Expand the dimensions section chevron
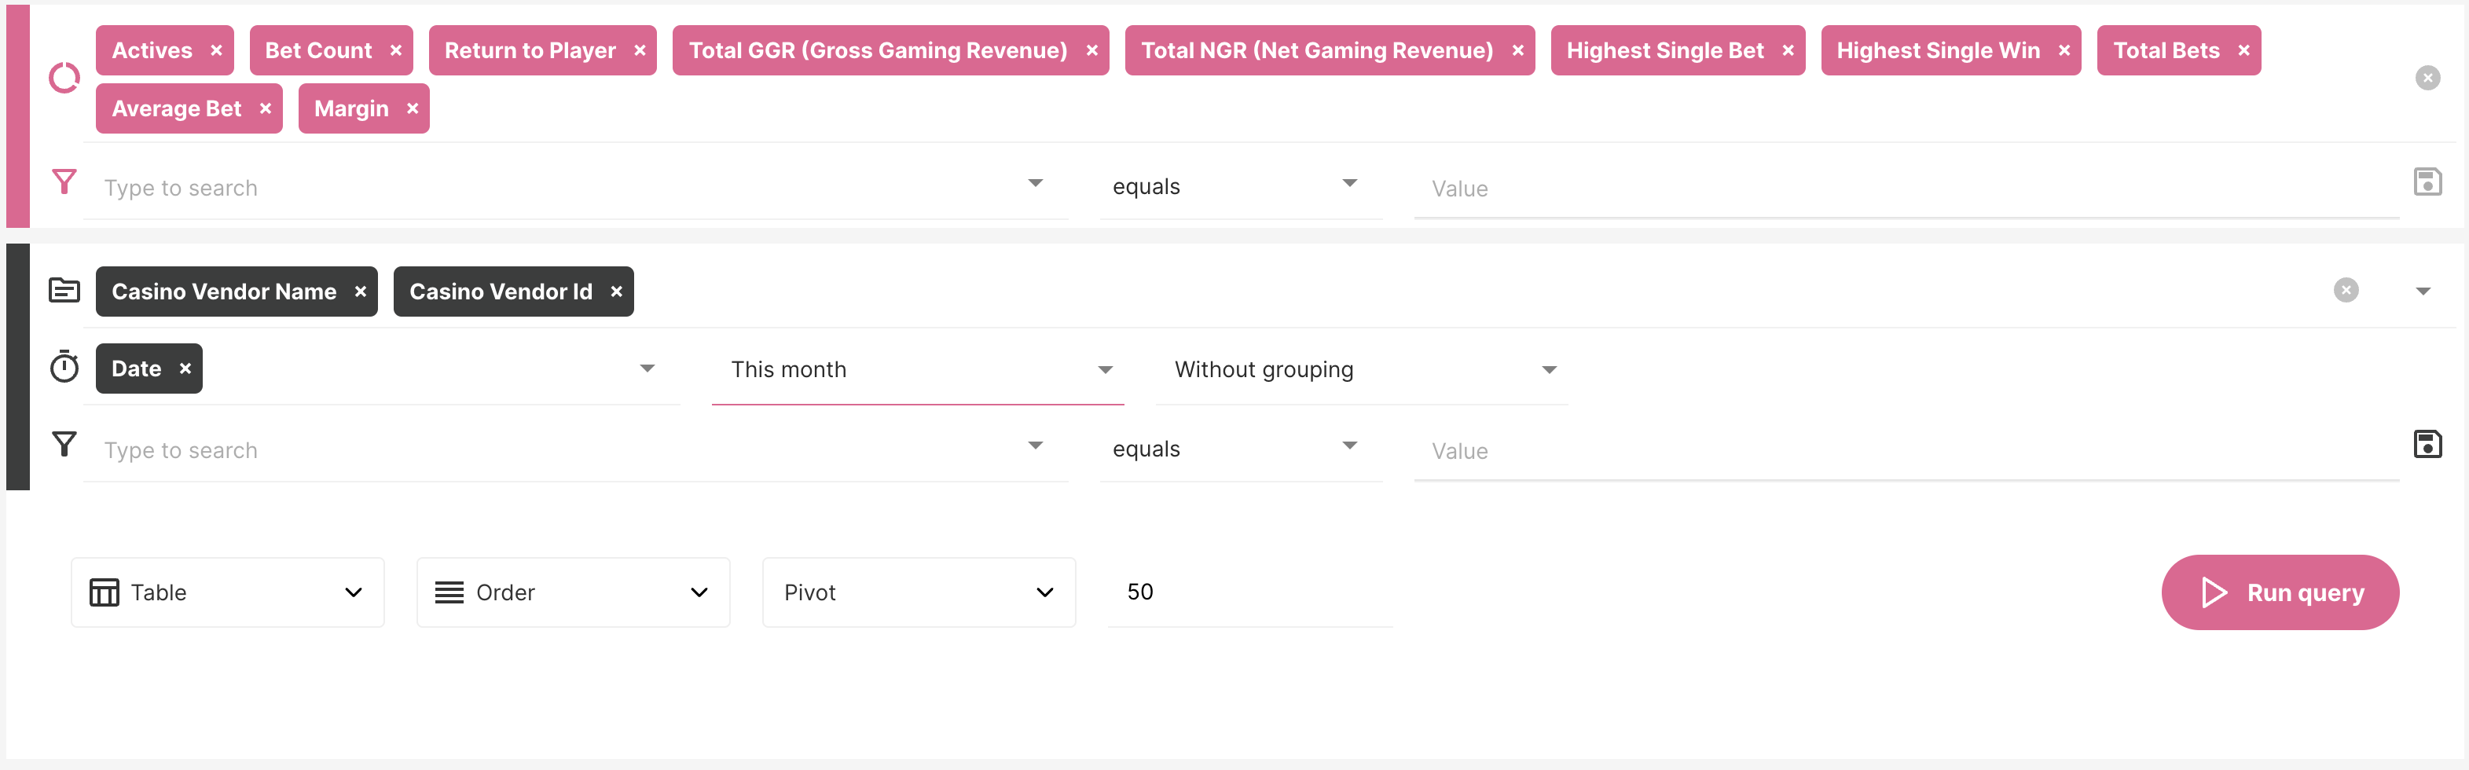Image resolution: width=2469 pixels, height=770 pixels. click(x=2423, y=291)
